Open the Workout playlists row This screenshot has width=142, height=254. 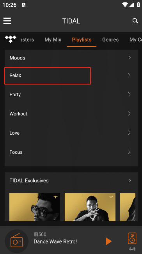(71, 113)
